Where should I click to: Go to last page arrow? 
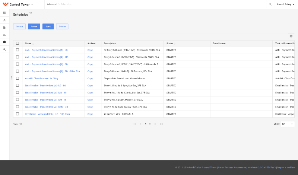point(161,124)
